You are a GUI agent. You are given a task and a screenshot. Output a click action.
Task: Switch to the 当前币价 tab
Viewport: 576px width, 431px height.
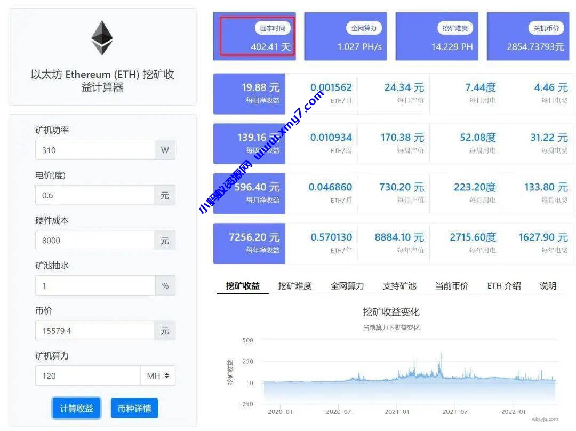coord(452,285)
